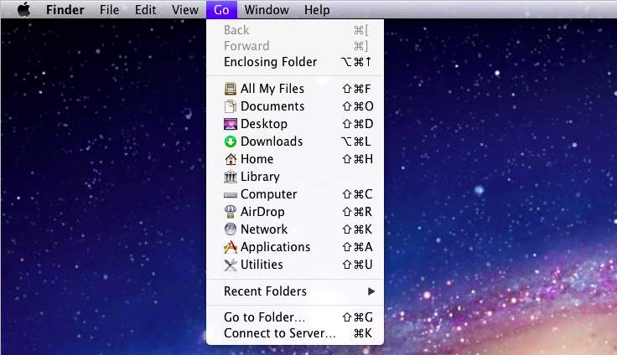Expand the Recent Folders submenu arrow
Image resolution: width=617 pixels, height=355 pixels.
(371, 291)
